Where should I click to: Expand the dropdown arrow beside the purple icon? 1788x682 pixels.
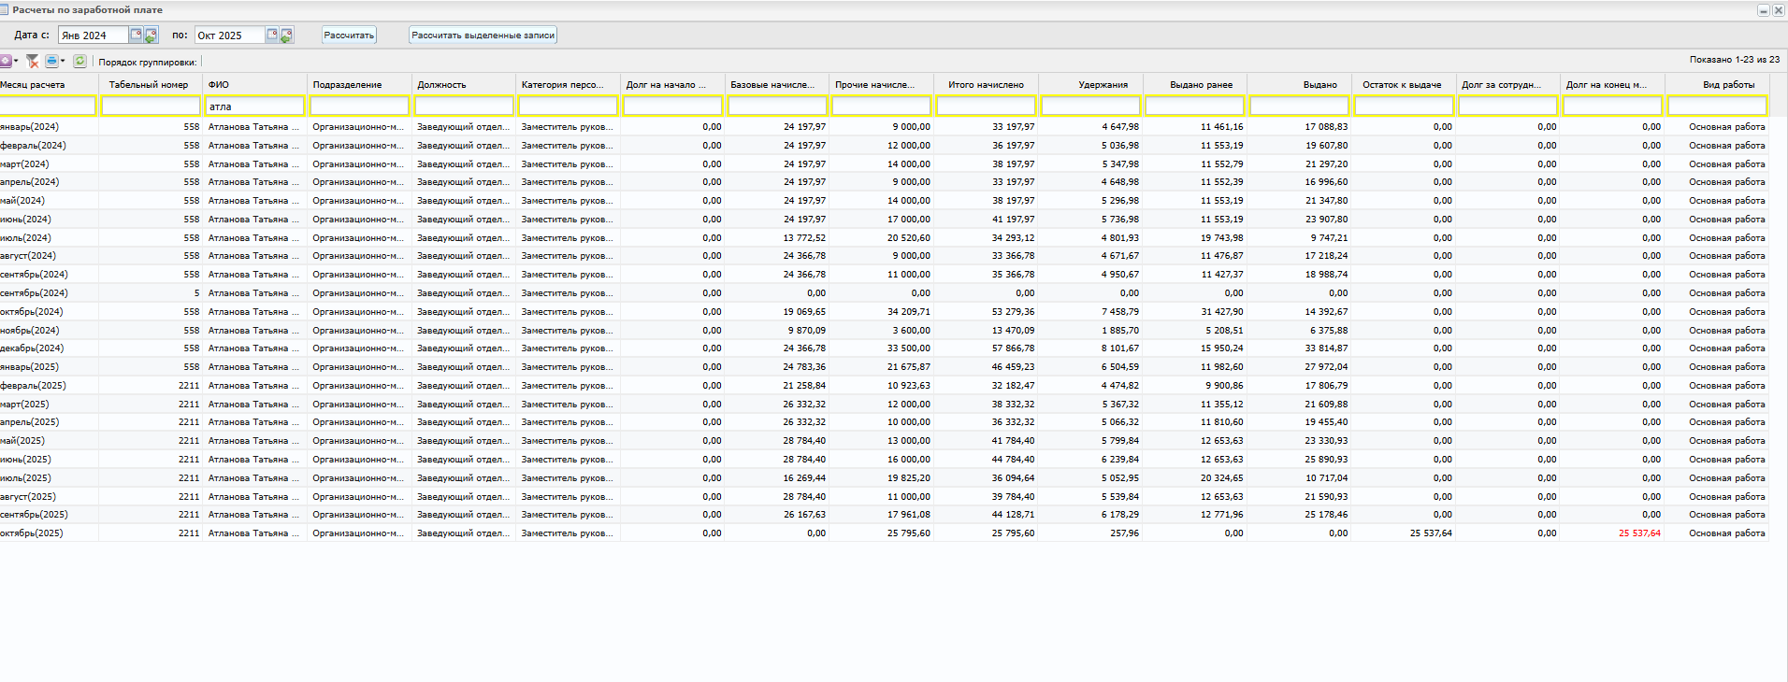(16, 62)
